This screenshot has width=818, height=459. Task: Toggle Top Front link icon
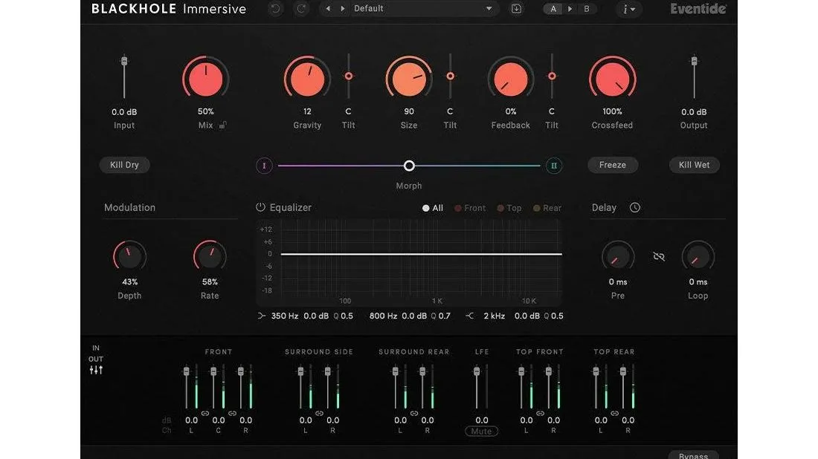tap(540, 414)
